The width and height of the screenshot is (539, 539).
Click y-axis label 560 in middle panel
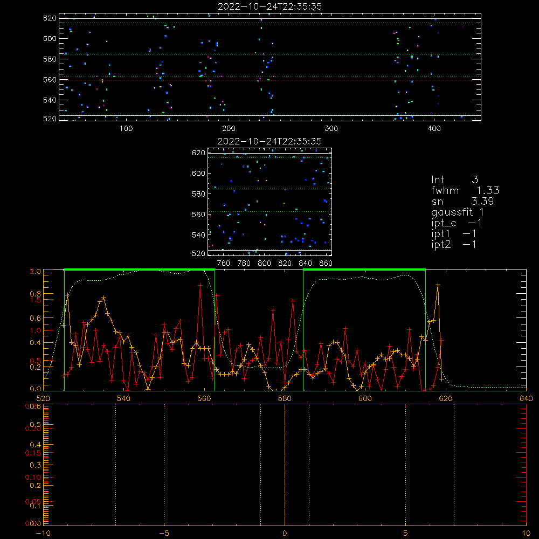pyautogui.click(x=198, y=215)
